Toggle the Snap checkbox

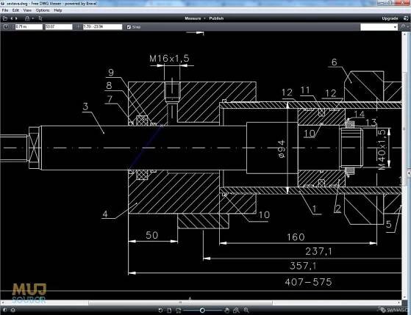click(x=129, y=27)
